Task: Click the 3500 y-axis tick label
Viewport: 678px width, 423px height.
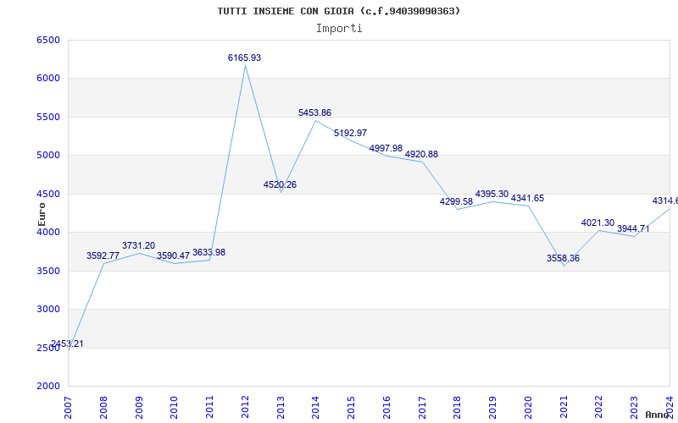Action: tap(48, 271)
